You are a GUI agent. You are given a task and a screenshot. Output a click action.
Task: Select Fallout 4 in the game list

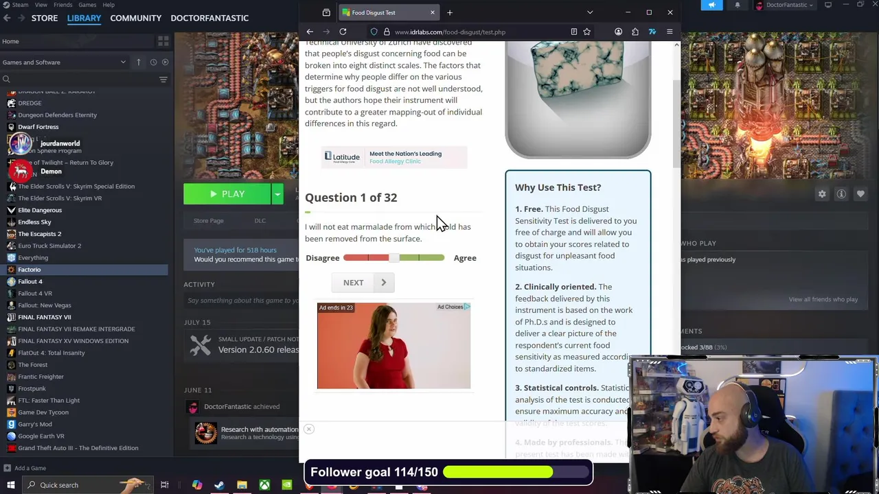click(30, 281)
